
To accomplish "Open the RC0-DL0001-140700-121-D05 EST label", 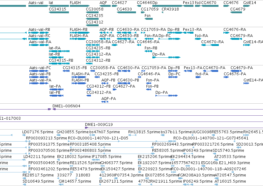I will (98, 138).
